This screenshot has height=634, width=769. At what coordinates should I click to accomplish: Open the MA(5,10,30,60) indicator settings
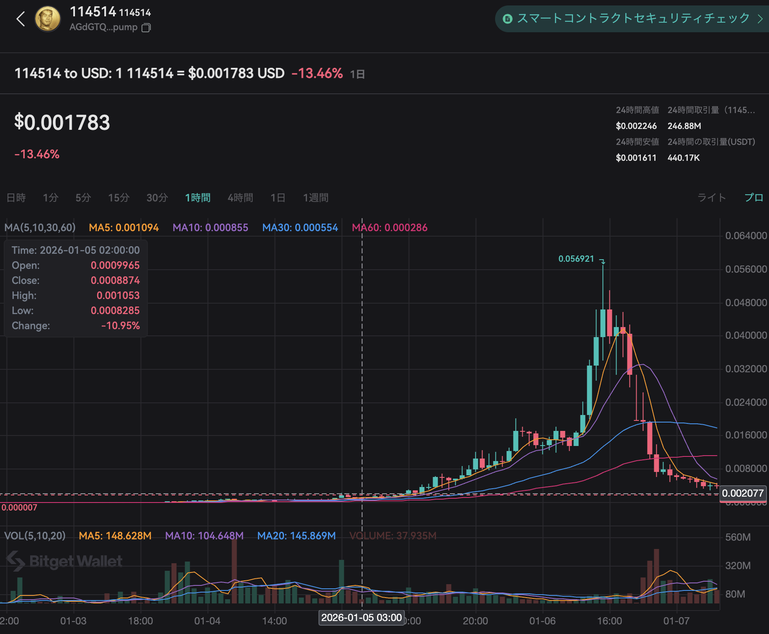click(40, 227)
